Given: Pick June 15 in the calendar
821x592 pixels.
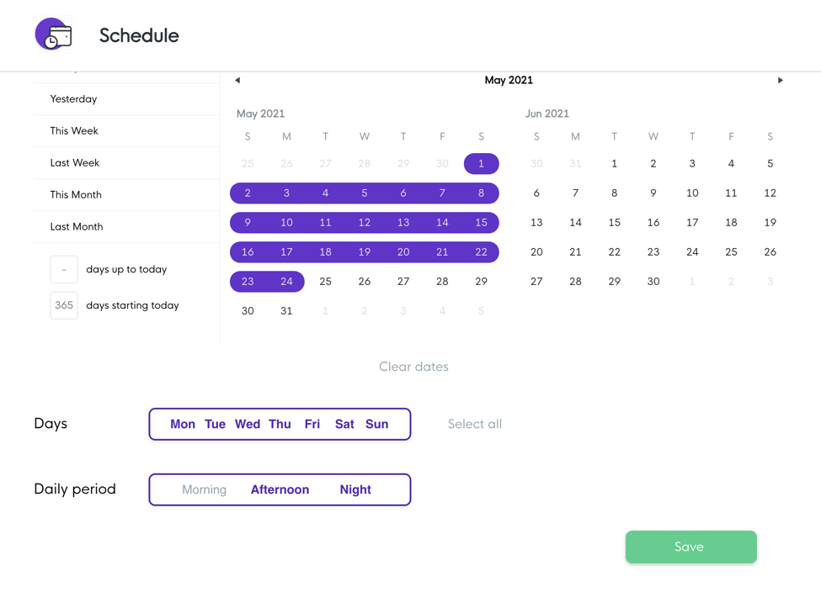Looking at the screenshot, I should coord(614,222).
